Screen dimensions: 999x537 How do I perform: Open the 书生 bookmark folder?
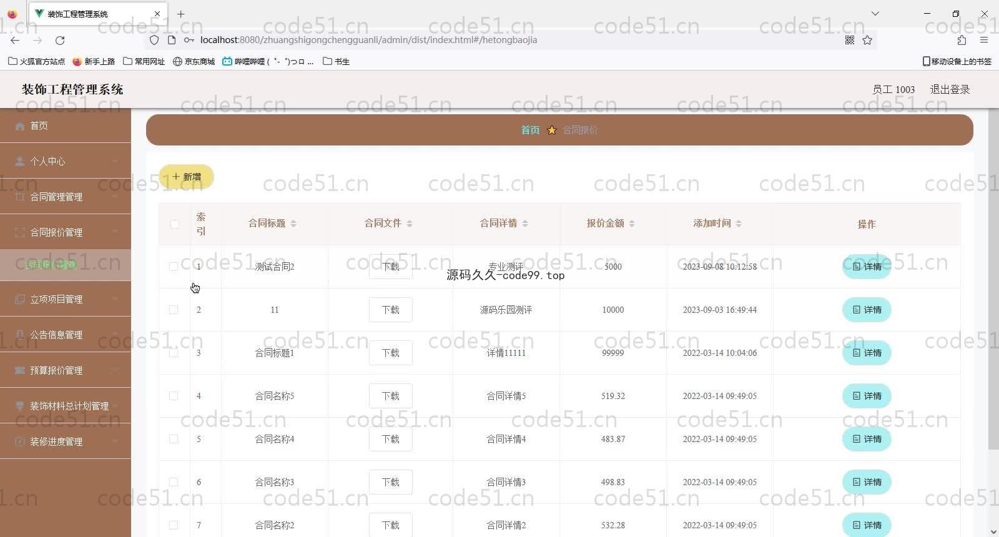(336, 61)
